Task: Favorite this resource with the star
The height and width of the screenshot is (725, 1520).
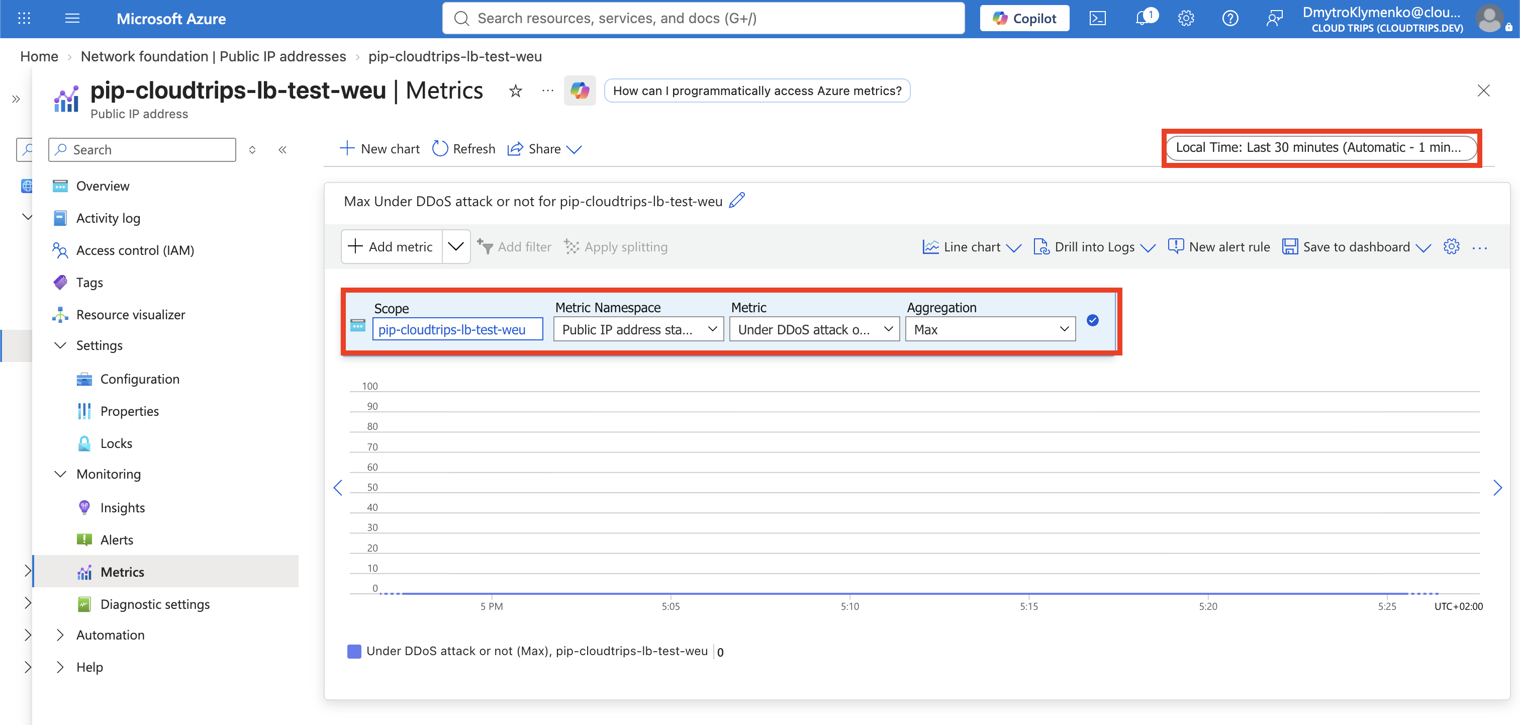Action: pos(515,91)
